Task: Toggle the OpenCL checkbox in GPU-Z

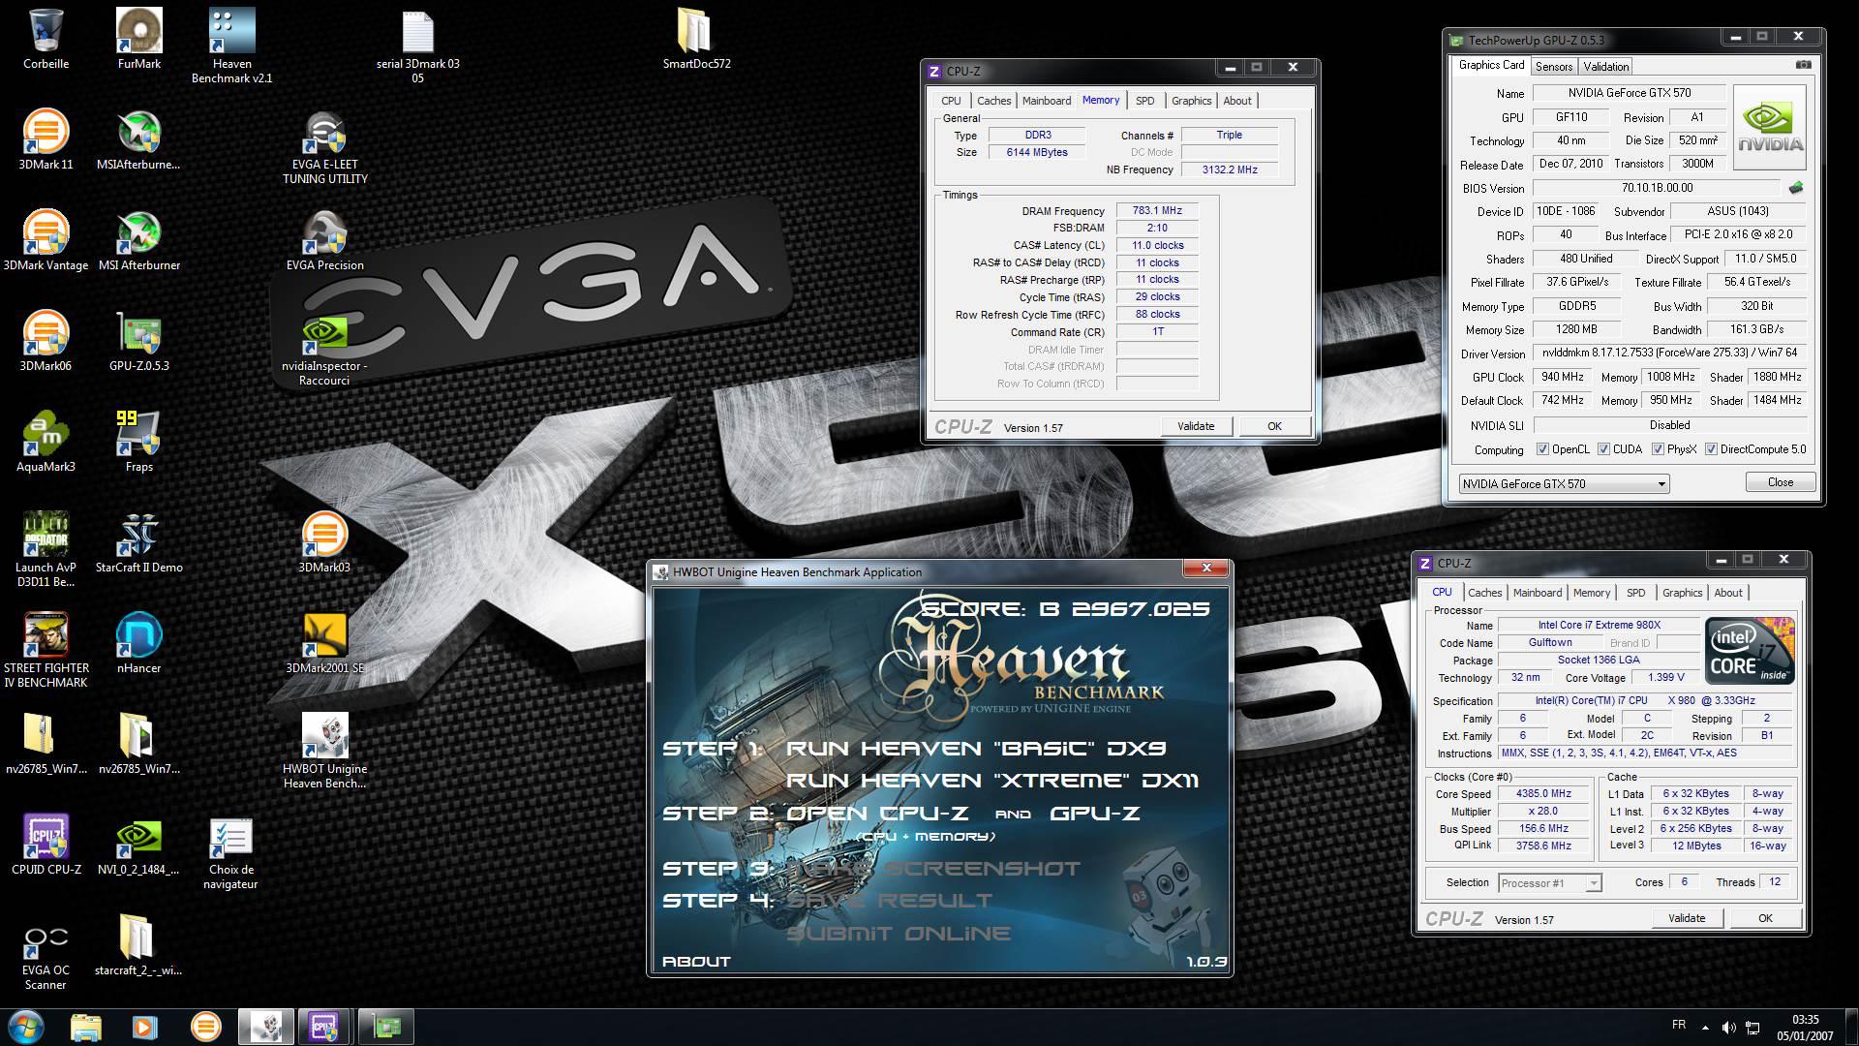Action: pos(1543,449)
